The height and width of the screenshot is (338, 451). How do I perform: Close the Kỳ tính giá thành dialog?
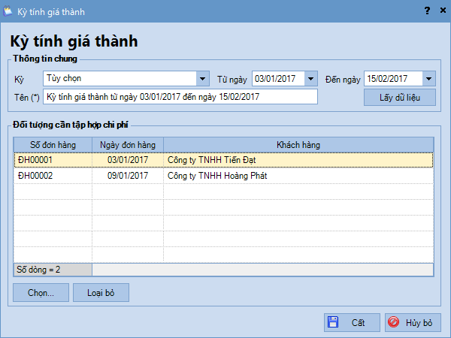tap(441, 11)
